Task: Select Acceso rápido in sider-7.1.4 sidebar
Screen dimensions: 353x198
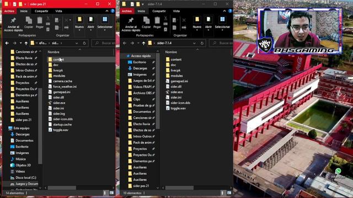Action: [x=141, y=56]
